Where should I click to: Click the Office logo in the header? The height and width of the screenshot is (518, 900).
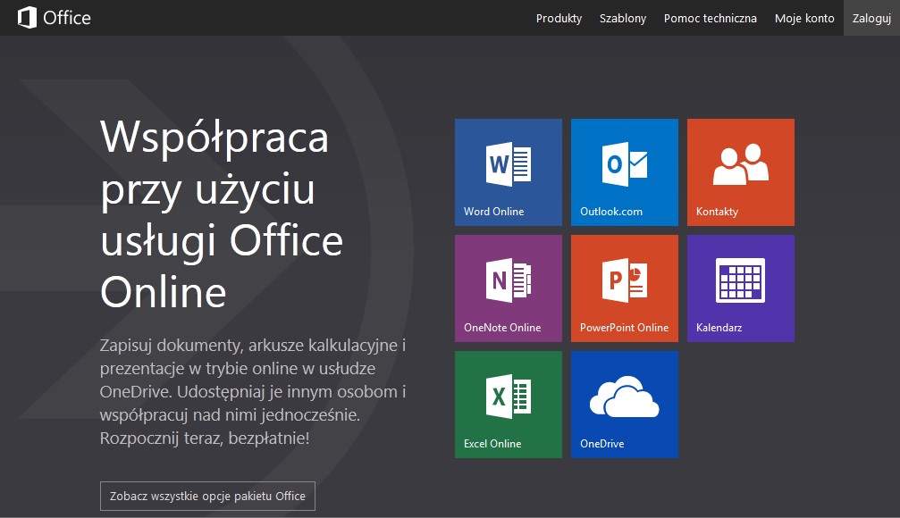(x=54, y=18)
